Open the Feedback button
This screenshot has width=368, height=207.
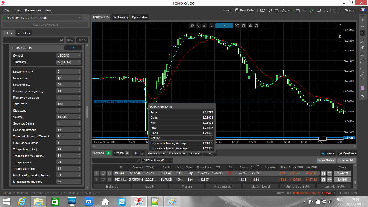coord(347,153)
